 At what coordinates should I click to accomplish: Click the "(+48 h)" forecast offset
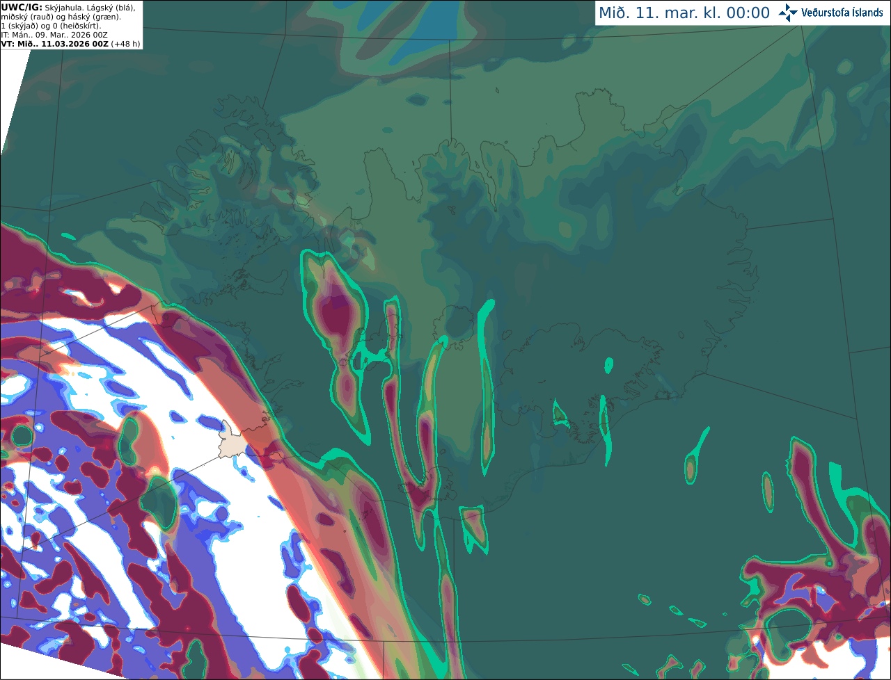125,44
